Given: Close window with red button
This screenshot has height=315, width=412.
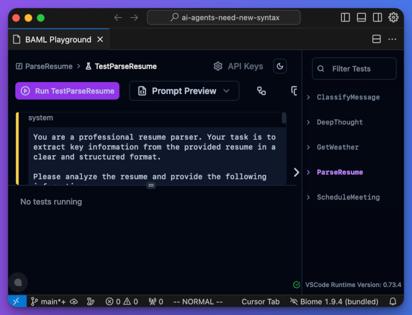Looking at the screenshot, I should 16,18.
